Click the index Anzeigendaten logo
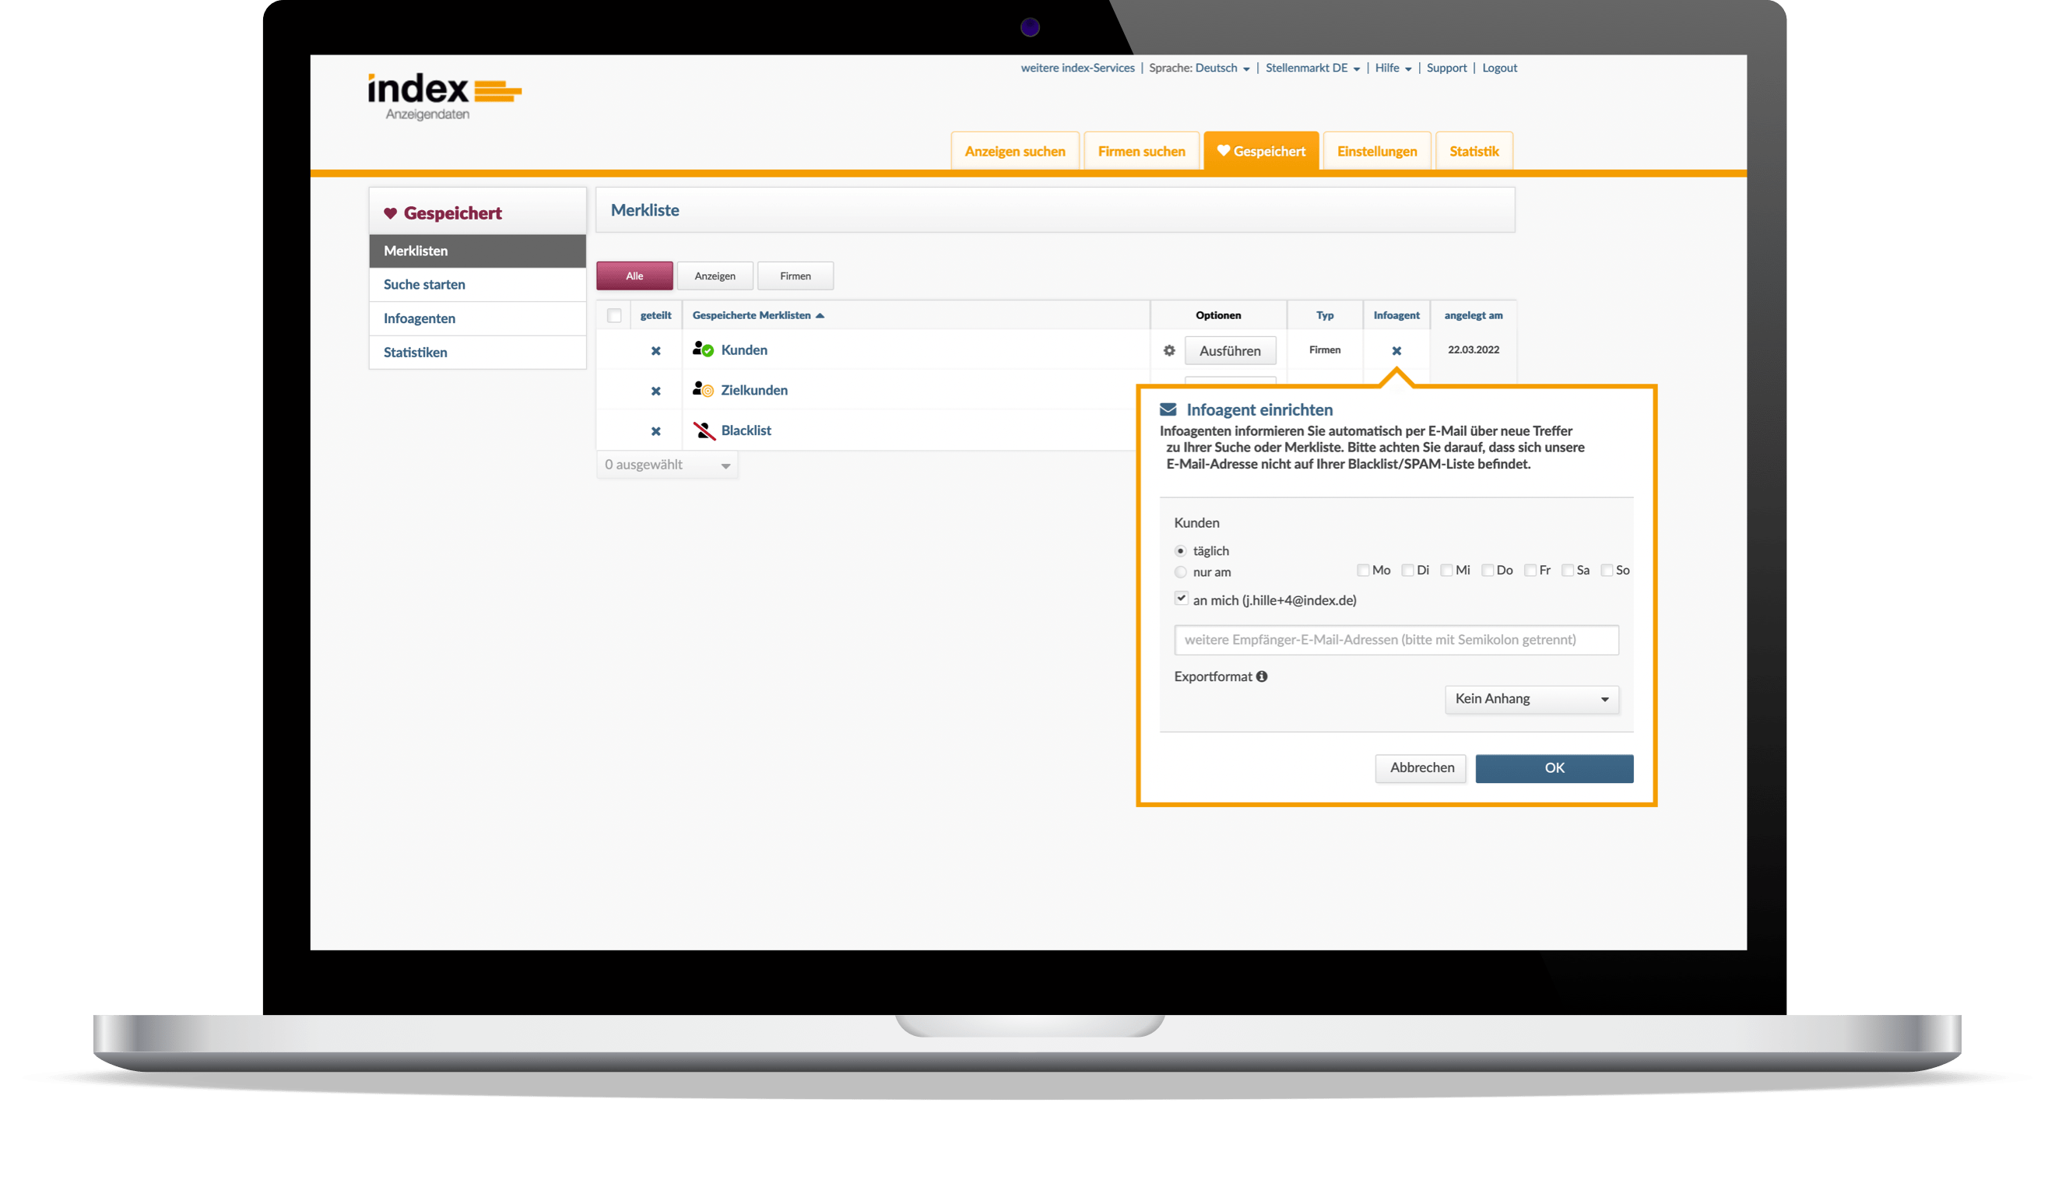The width and height of the screenshot is (2055, 1194). pos(444,97)
